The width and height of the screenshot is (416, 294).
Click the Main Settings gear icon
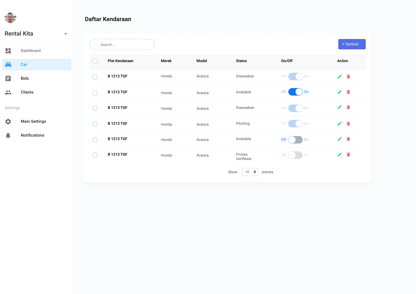coord(8,122)
